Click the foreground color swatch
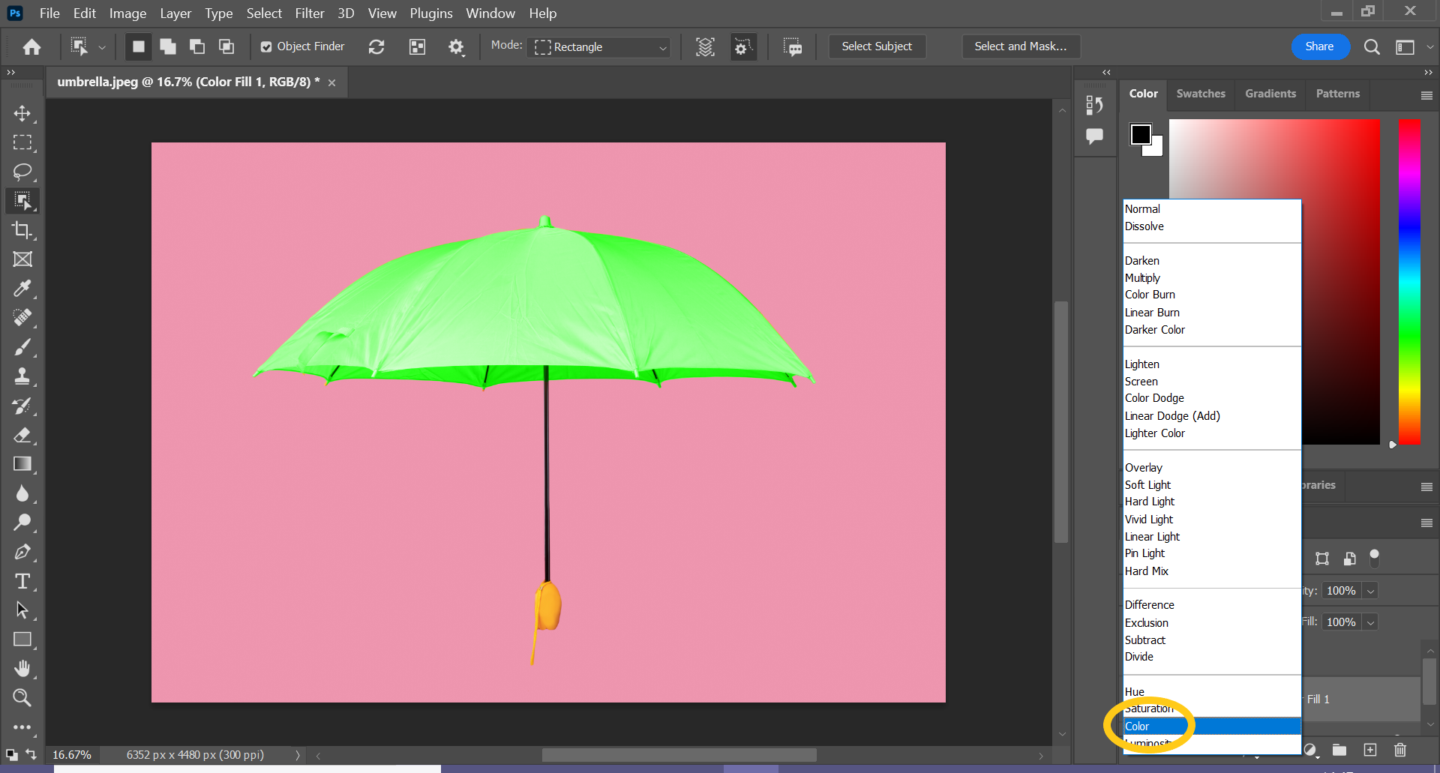Viewport: 1440px width, 773px height. [1141, 134]
